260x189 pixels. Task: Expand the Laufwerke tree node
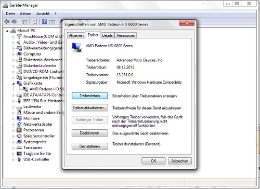pos(14,107)
